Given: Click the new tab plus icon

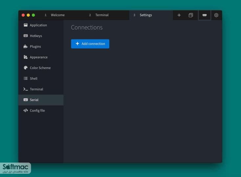Looking at the screenshot, I should click(179, 15).
